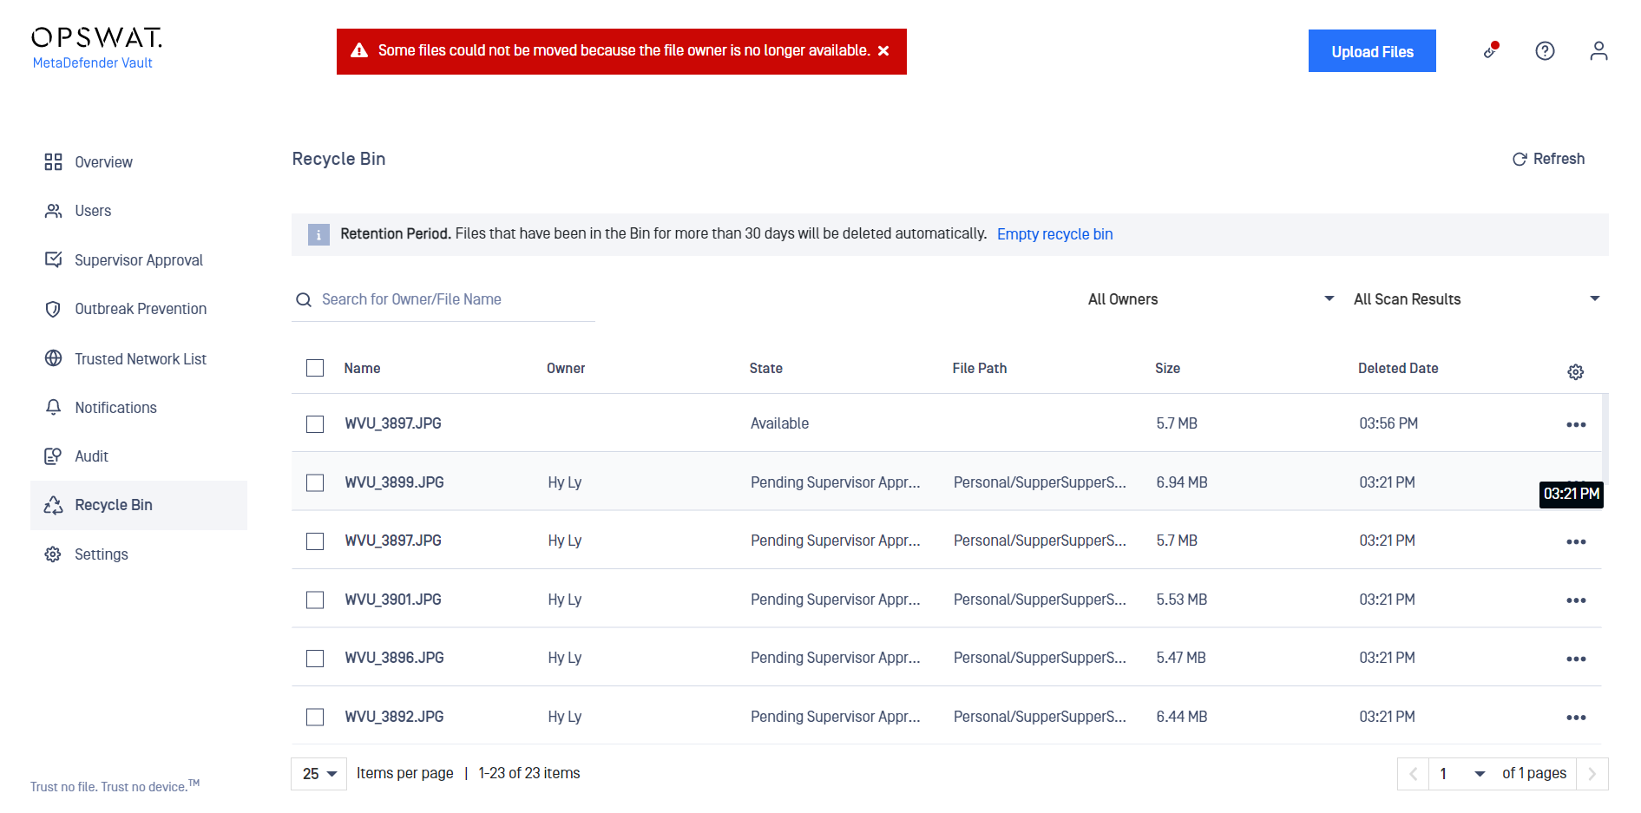
Task: Sort by the Name column header
Action: pyautogui.click(x=362, y=369)
